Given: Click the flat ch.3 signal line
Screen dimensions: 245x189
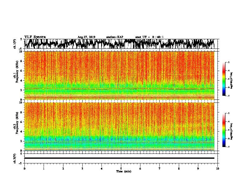Looking at the screenshot, I should tap(119, 158).
